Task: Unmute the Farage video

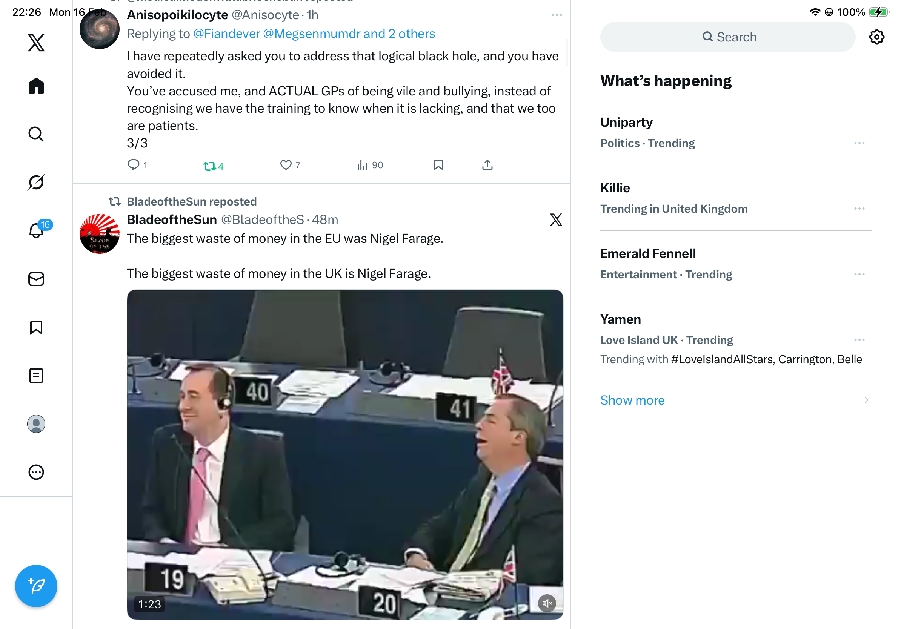Action: [547, 603]
